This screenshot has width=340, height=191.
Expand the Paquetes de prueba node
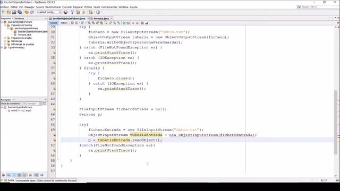pos(5,38)
